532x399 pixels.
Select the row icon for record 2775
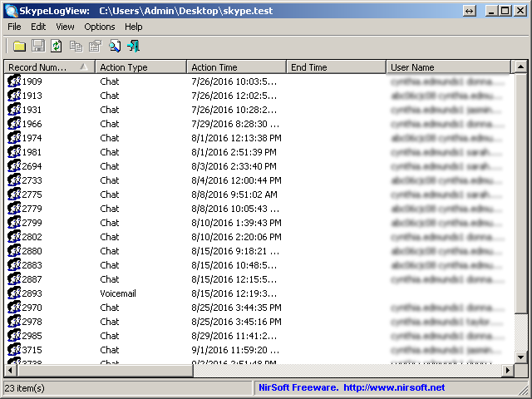14,195
